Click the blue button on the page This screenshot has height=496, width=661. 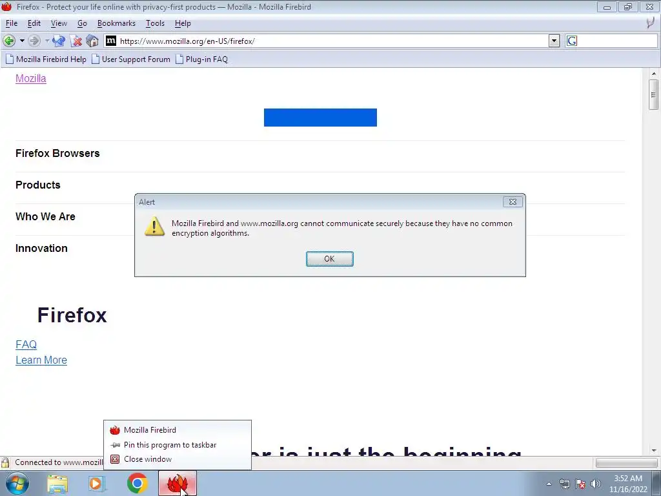click(320, 118)
